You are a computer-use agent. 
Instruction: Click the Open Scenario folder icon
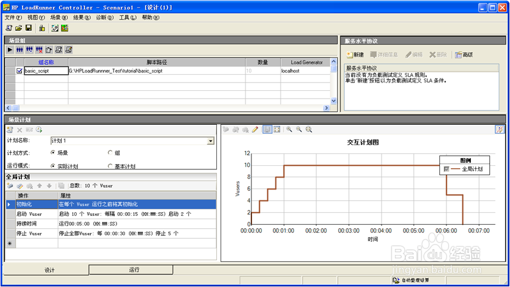pos(18,29)
